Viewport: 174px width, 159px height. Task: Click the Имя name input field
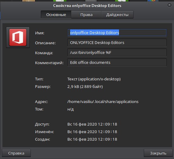(x=117, y=33)
